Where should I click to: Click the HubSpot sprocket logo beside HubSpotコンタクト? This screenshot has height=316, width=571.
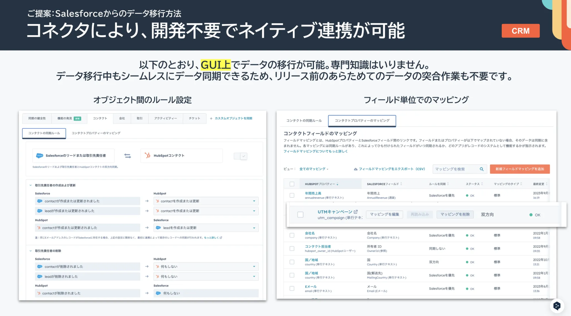147,155
